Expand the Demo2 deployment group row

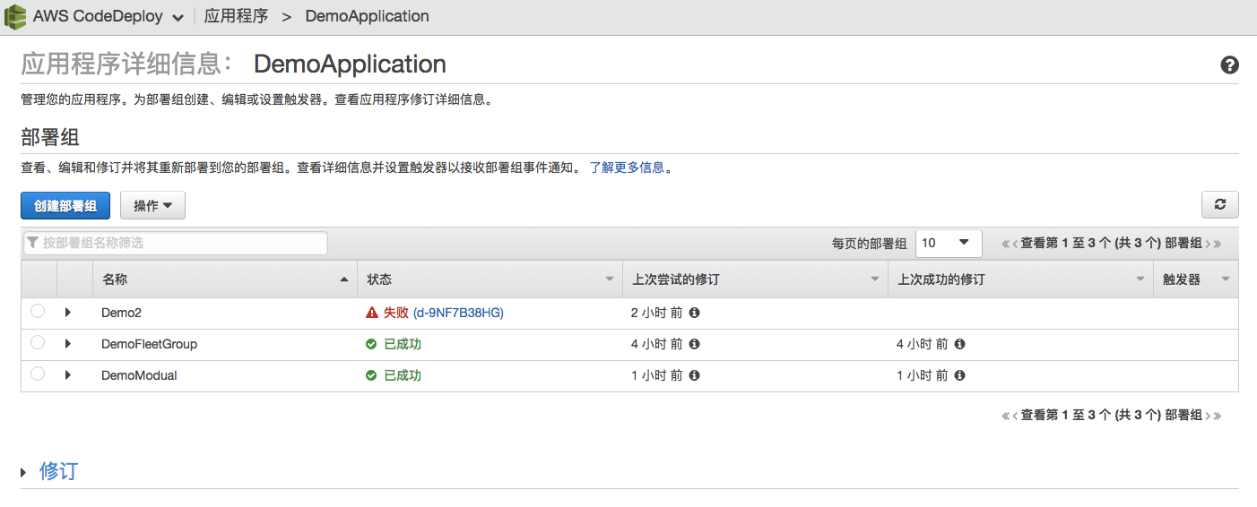click(x=68, y=313)
